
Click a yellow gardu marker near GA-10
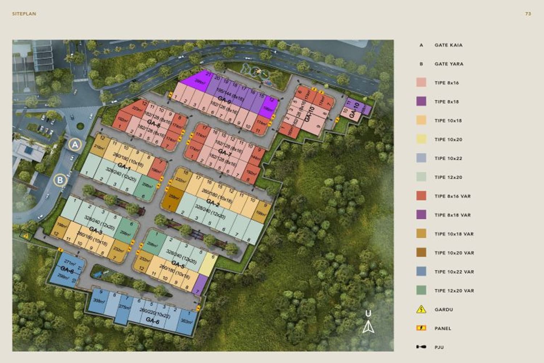click(314, 89)
